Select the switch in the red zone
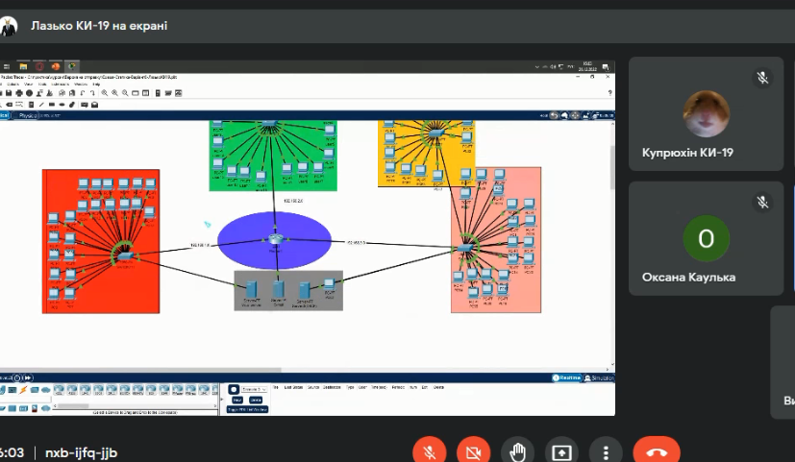Viewport: 795px width, 462px height. pos(124,255)
